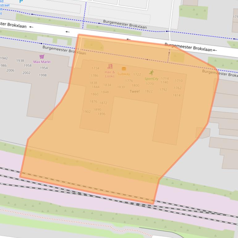
Task: Click the Subway burger icon
Action: tap(124, 69)
